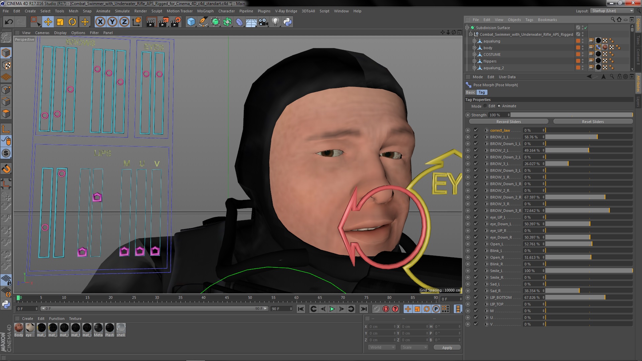Go to the start of animation
642x361 pixels.
coord(301,309)
